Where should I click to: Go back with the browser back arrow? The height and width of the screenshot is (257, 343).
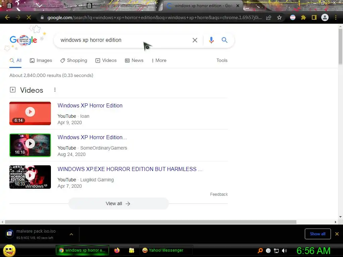(7, 17)
